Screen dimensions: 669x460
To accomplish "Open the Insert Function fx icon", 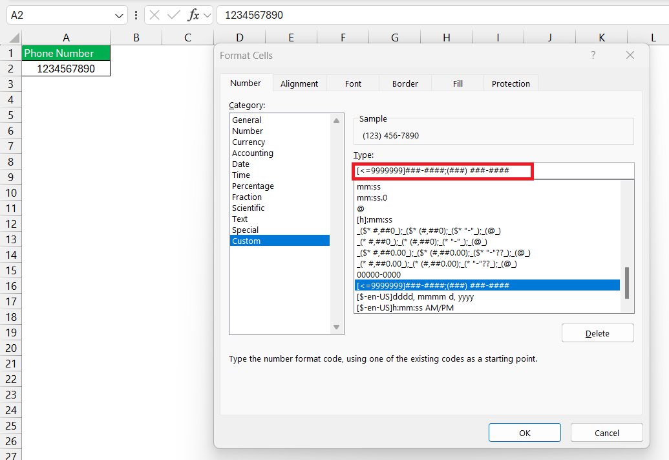I will pyautogui.click(x=193, y=16).
